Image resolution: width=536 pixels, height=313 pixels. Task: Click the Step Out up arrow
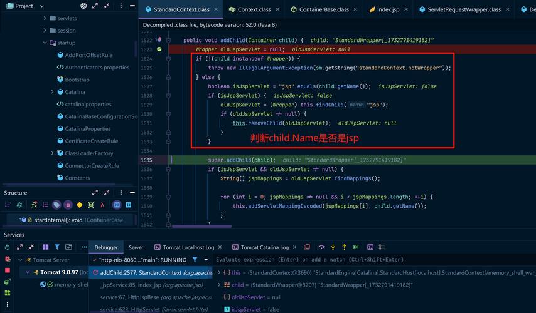[x=345, y=247]
